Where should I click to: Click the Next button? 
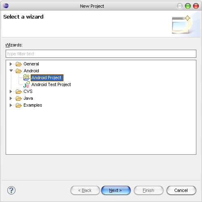click(116, 190)
